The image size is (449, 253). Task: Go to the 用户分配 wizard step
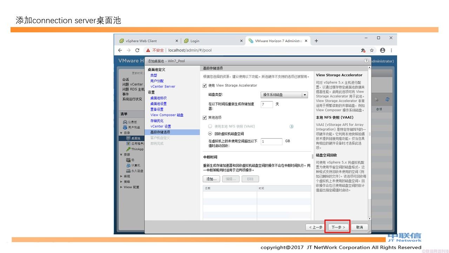point(157,81)
